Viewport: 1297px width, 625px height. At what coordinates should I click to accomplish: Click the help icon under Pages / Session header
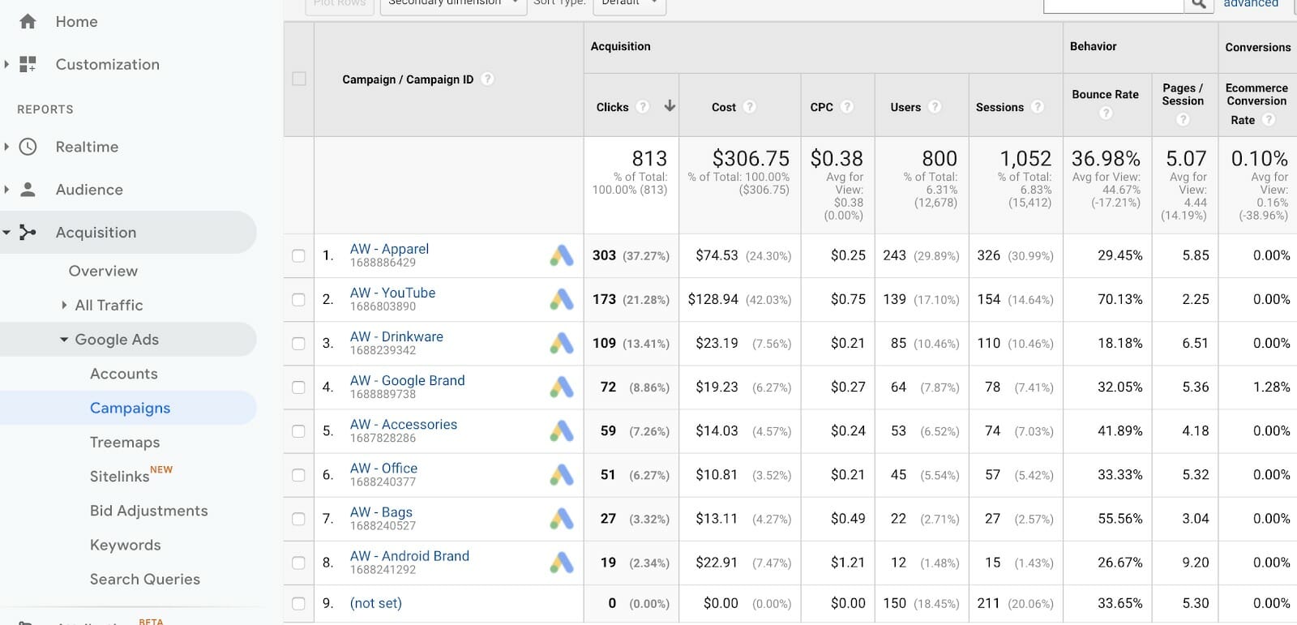coord(1183,119)
